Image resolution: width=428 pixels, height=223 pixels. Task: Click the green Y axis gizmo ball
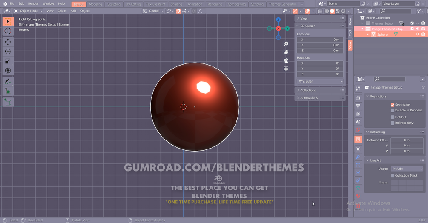click(287, 29)
